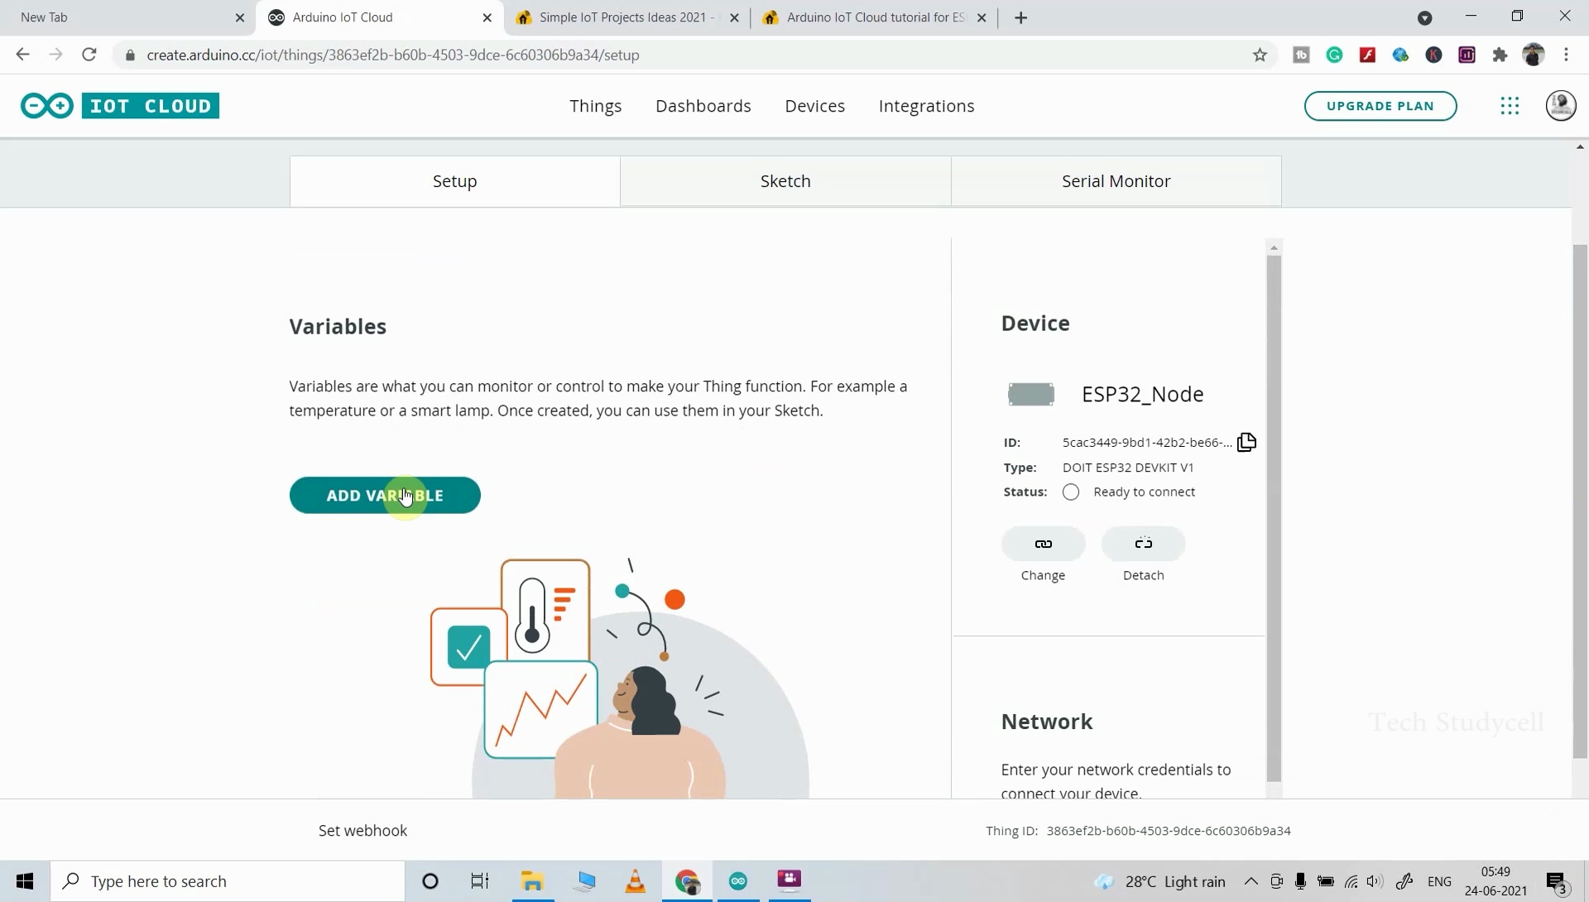Viewport: 1589px width, 902px height.
Task: Click the Detach device icon
Action: pos(1143,544)
